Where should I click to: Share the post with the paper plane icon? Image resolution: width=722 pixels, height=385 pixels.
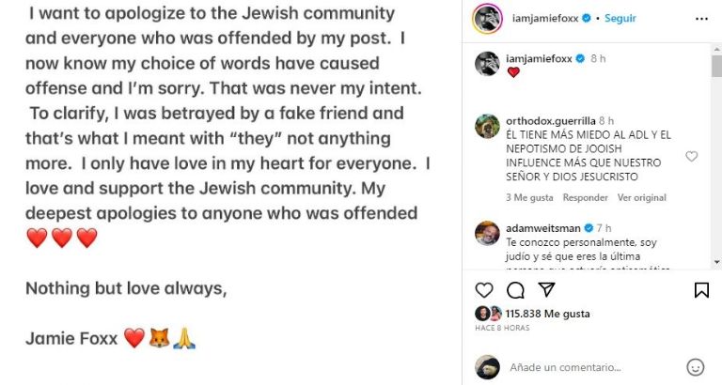coord(545,290)
